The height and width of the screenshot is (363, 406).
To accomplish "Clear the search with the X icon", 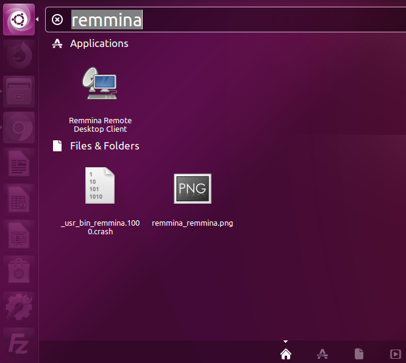I will point(57,20).
